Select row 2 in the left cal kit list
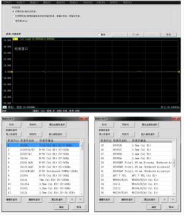The height and width of the screenshot is (215, 184). tap(43, 150)
